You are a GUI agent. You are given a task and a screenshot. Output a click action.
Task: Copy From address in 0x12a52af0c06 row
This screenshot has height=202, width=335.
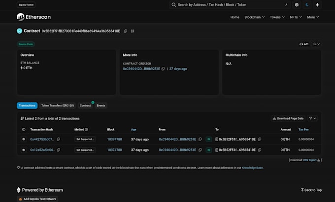(x=200, y=150)
